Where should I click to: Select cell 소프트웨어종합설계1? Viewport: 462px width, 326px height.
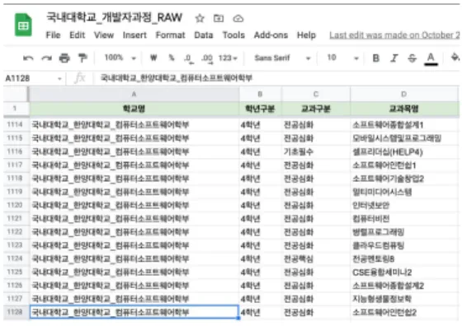(404, 125)
